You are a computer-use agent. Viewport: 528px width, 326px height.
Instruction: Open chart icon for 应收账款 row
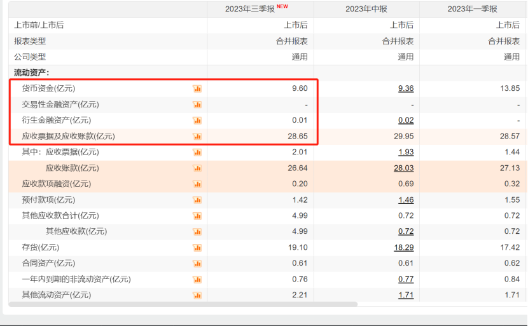click(x=197, y=168)
